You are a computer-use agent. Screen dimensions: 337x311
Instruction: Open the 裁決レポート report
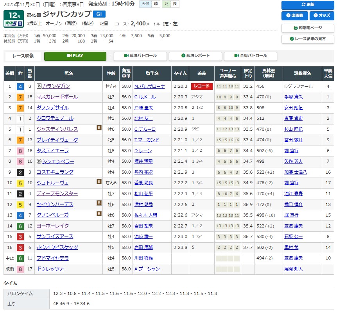195,56
